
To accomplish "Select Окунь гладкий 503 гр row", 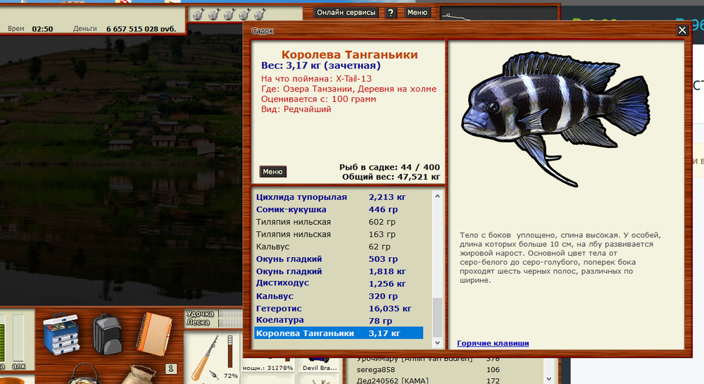I will point(339,259).
